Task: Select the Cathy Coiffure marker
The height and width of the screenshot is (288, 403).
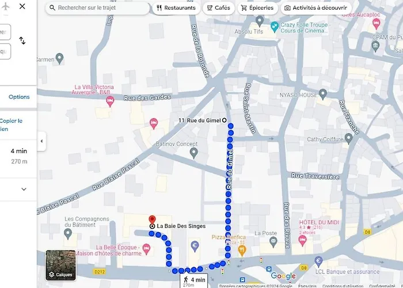Action: (x=348, y=139)
